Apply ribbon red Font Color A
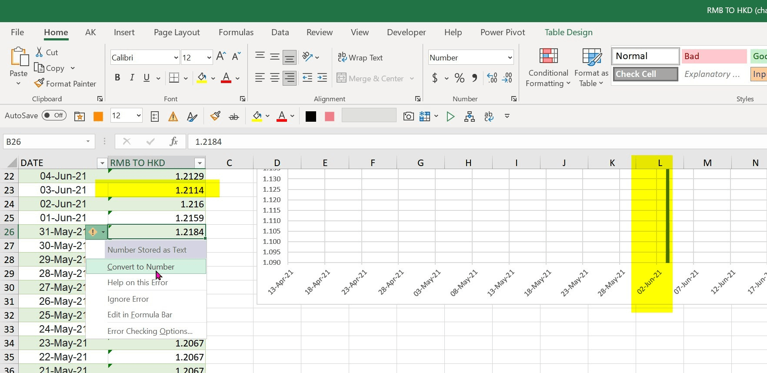 (226, 78)
